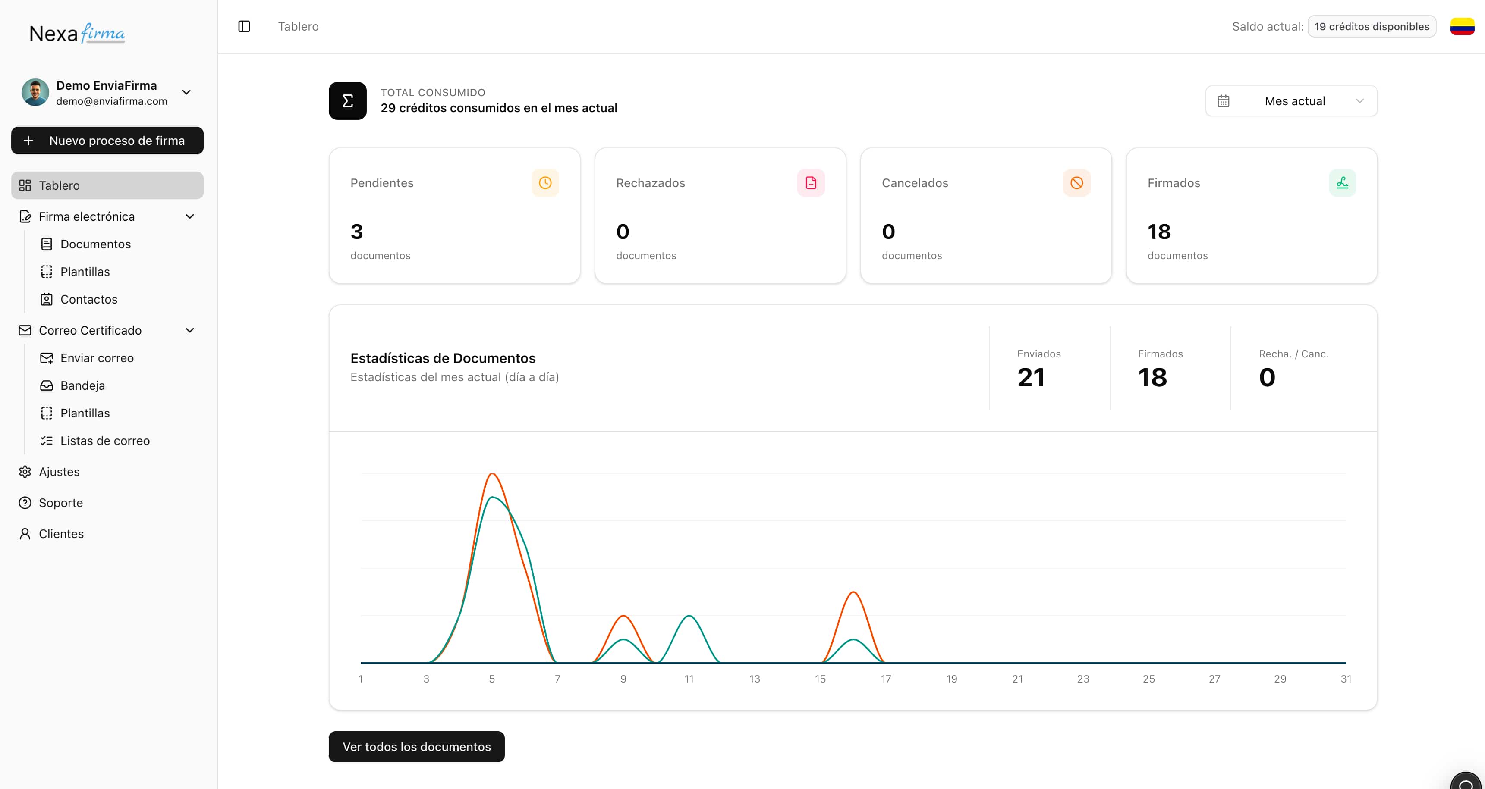Open Ajustes settings page
The height and width of the screenshot is (789, 1485).
point(59,472)
